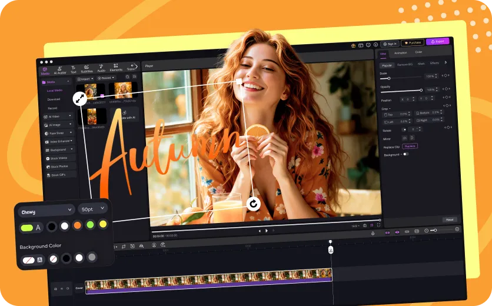Click the Opacity keyframe diamond
The width and height of the screenshot is (492, 306).
pyautogui.click(x=446, y=89)
